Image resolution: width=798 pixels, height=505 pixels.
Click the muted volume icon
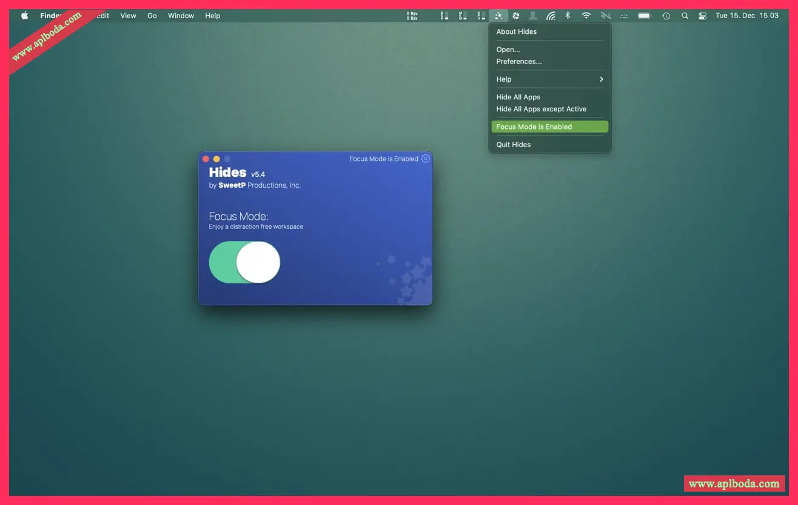605,16
